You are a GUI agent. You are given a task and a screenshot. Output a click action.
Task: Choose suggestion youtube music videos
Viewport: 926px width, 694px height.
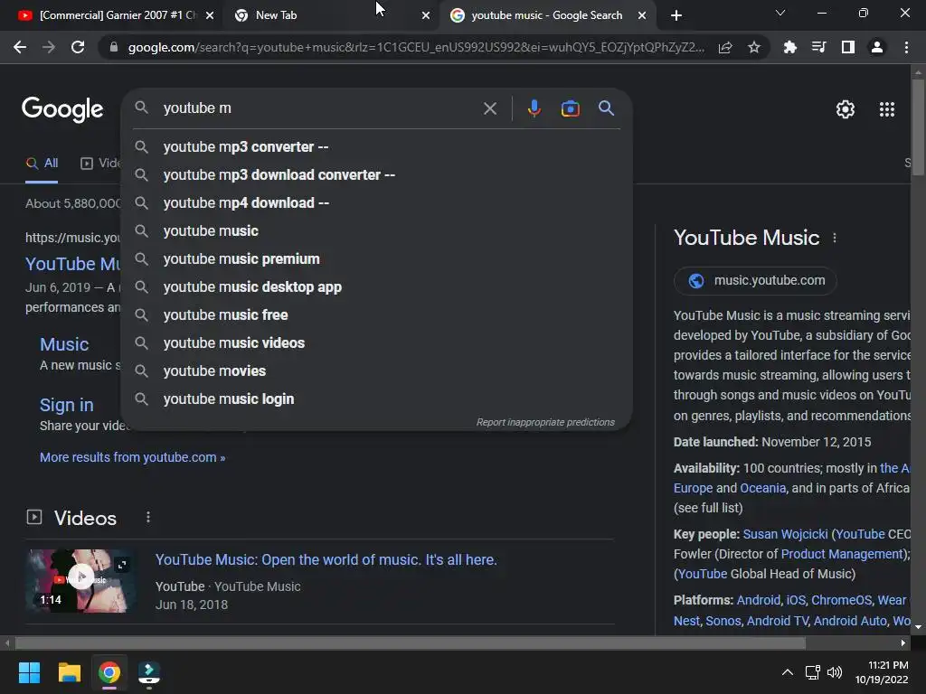point(377,342)
